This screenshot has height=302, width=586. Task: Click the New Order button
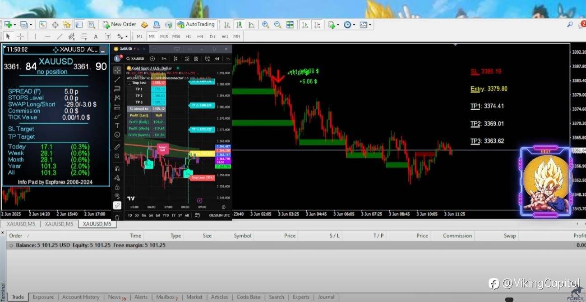click(x=119, y=24)
